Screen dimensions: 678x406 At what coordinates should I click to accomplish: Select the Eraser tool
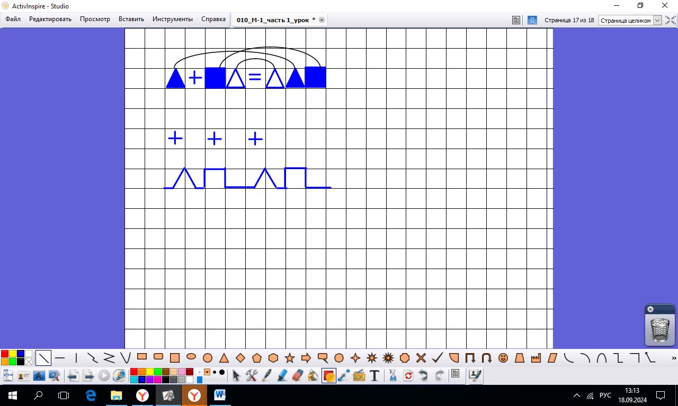point(298,375)
